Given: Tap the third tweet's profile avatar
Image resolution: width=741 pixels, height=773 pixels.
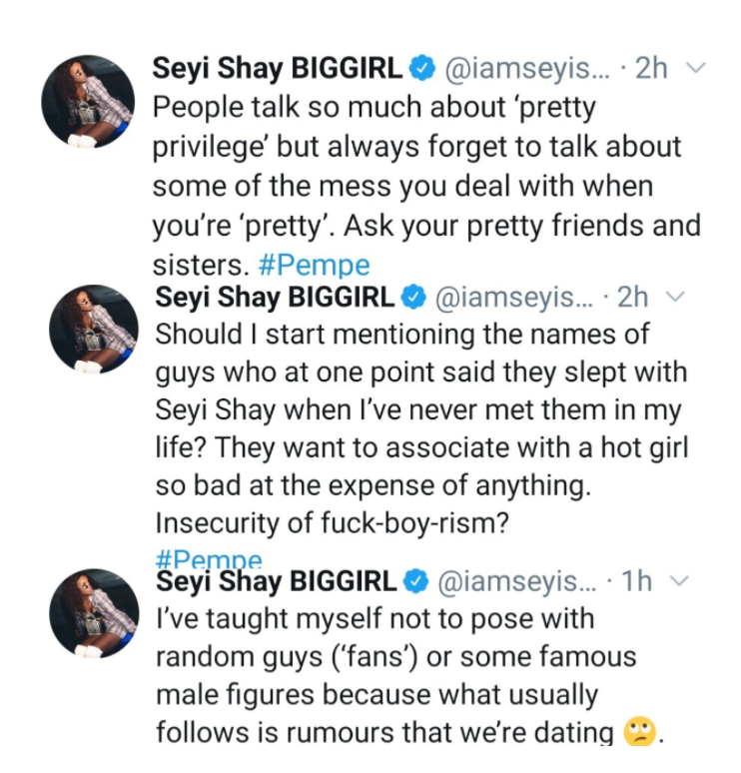Looking at the screenshot, I should click(x=91, y=613).
